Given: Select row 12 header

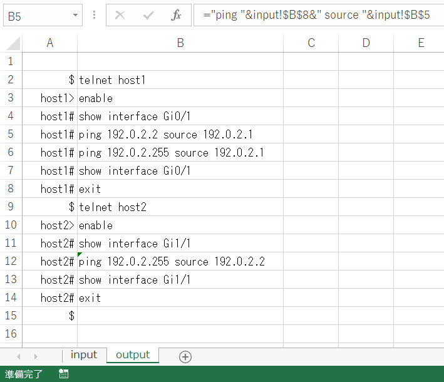Looking at the screenshot, I should point(11,261).
